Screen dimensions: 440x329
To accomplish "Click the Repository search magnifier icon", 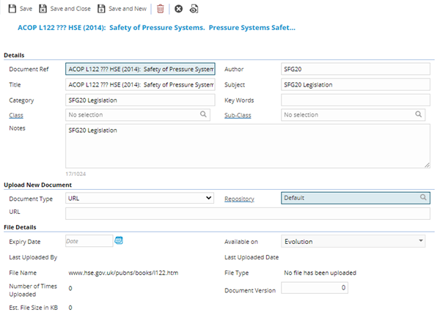I will click(x=423, y=198).
